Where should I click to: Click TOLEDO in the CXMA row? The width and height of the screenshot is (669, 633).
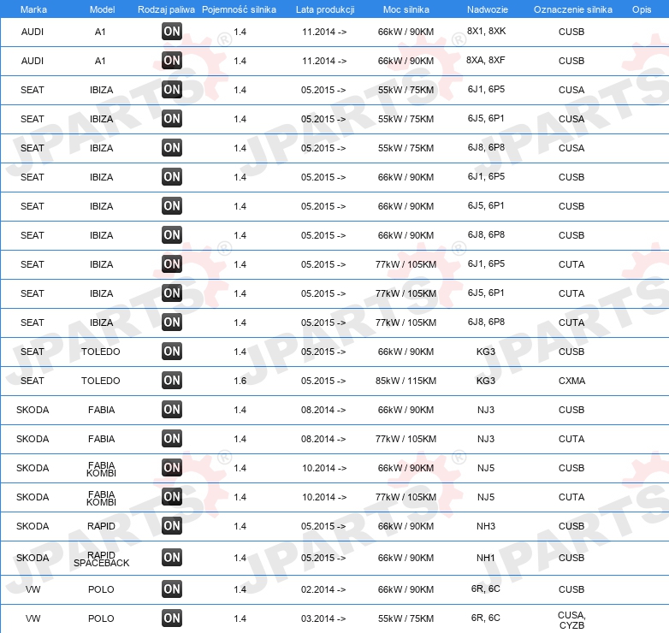(x=101, y=381)
